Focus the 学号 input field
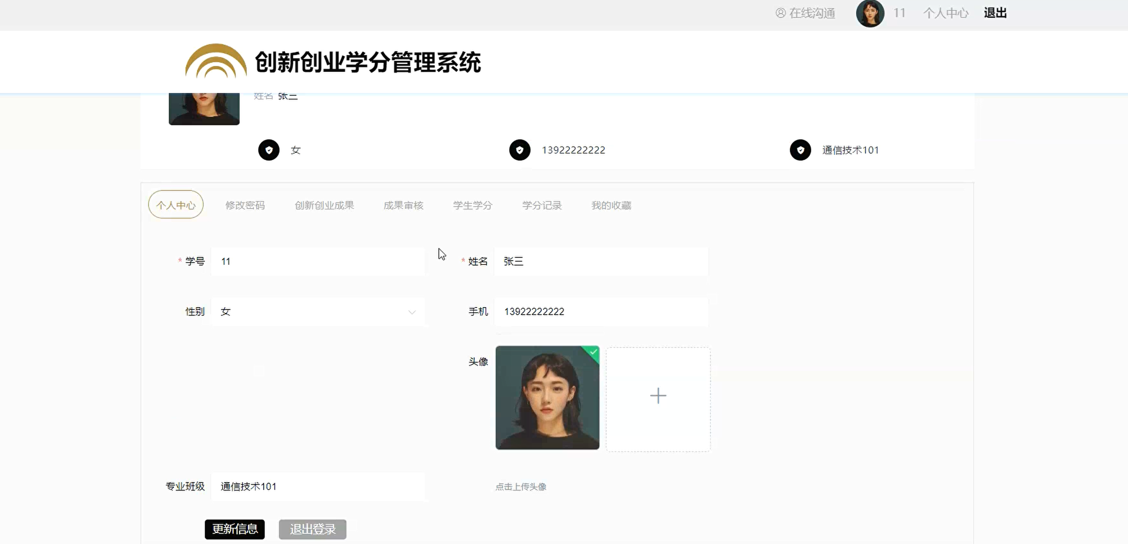 point(318,261)
